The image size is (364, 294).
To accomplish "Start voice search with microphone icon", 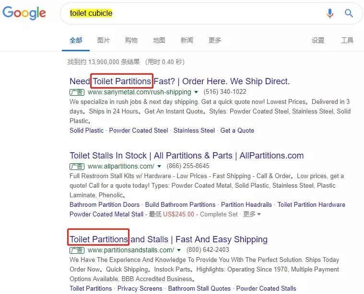I will click(x=329, y=13).
